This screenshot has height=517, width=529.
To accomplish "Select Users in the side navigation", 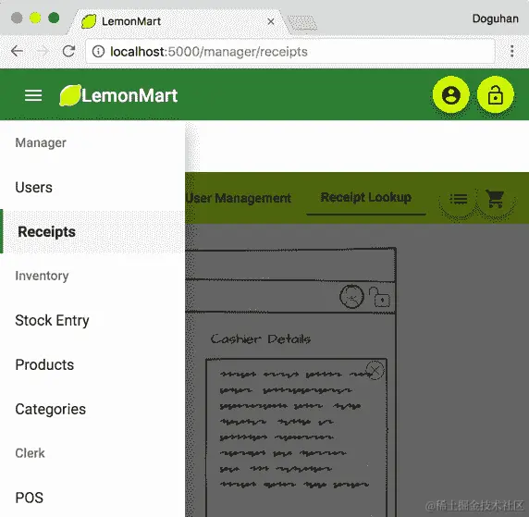I will point(92,188).
